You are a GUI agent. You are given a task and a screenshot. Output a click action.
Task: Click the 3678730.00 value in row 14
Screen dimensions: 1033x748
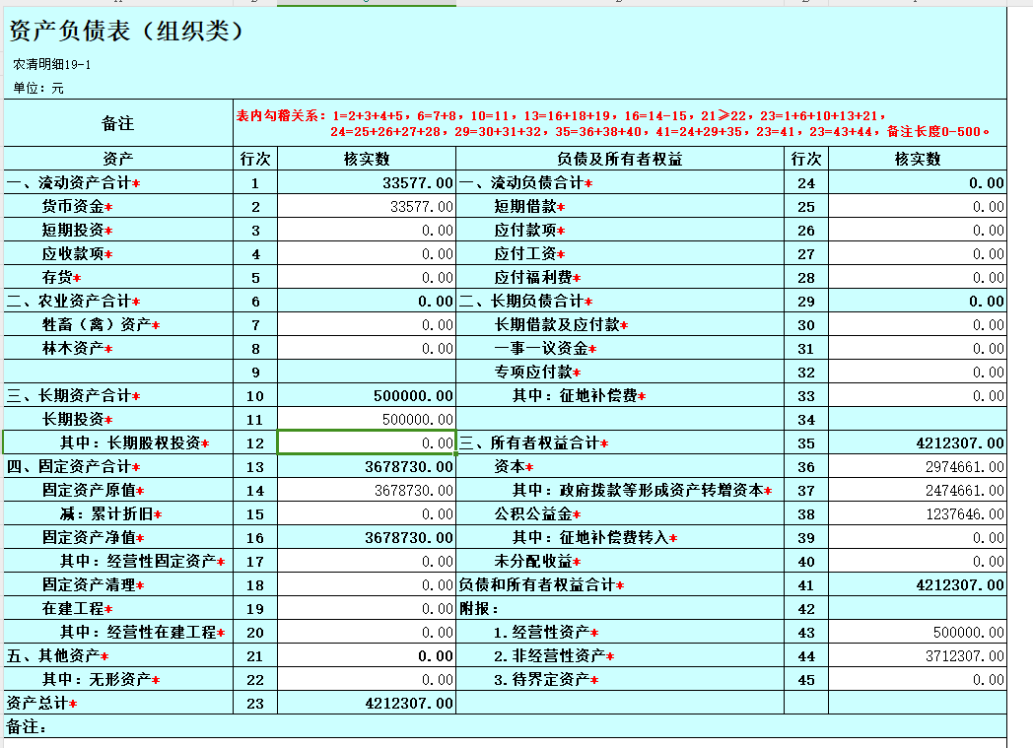[367, 491]
